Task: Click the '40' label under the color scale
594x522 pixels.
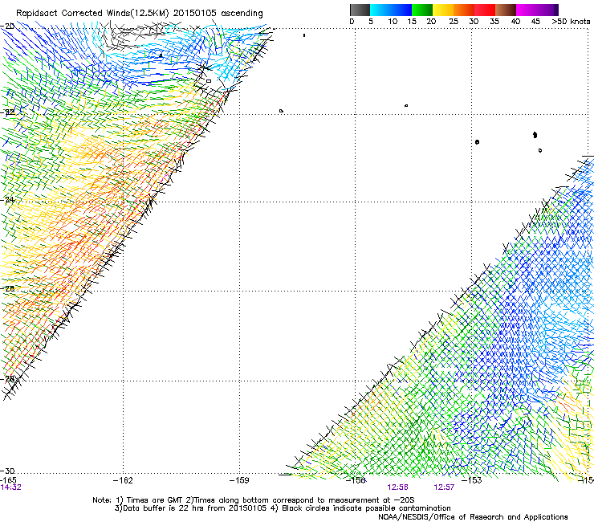Action: coord(515,22)
